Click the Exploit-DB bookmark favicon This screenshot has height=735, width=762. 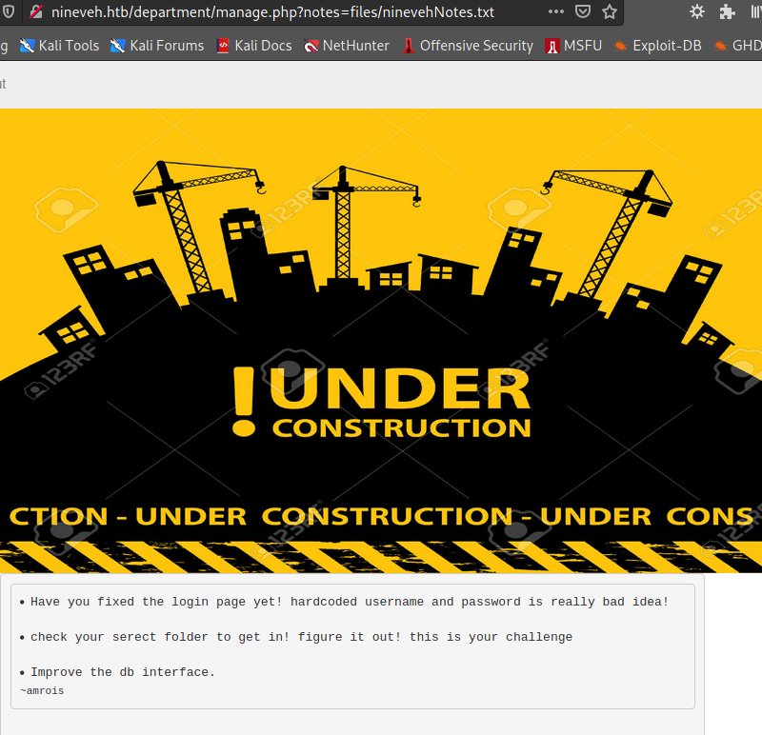(x=621, y=46)
